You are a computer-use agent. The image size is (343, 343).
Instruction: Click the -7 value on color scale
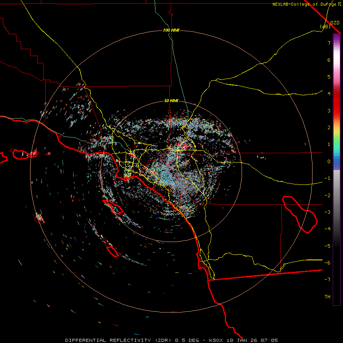click(327, 280)
